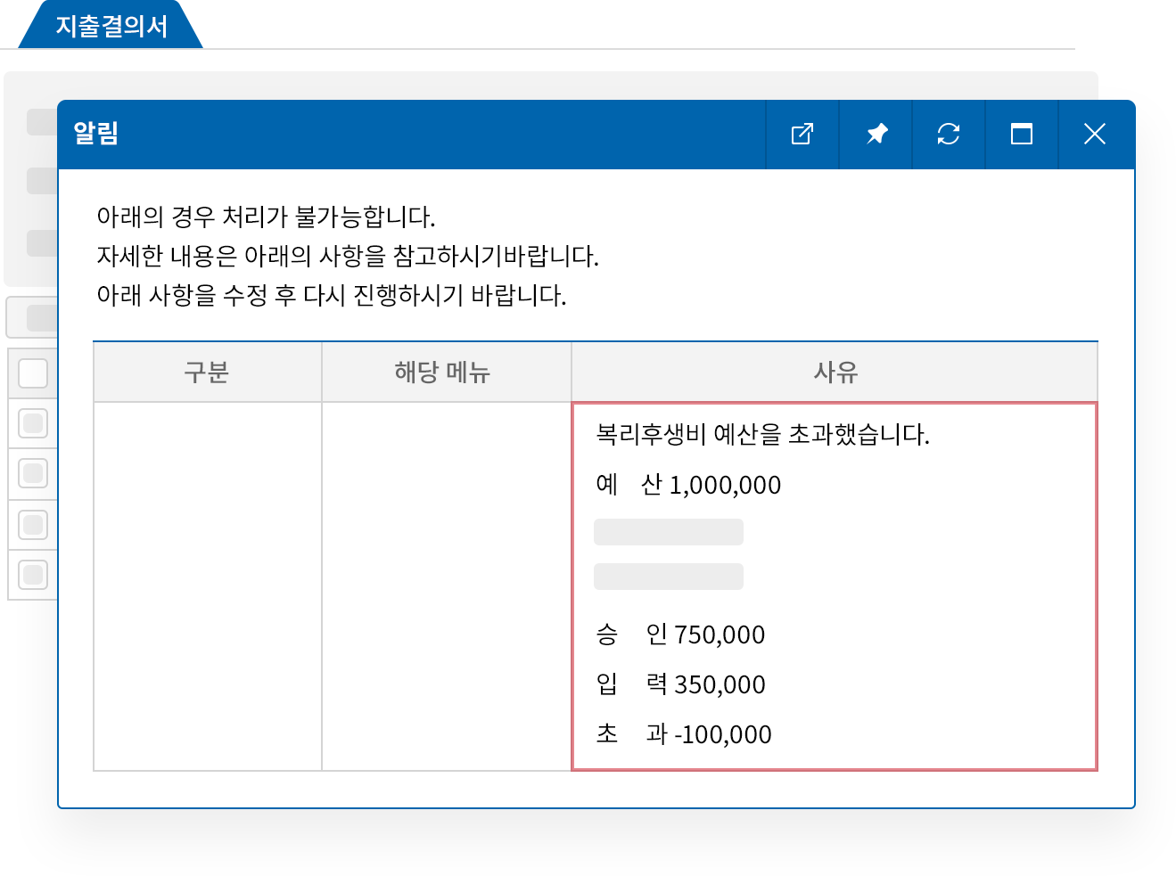
Task: Click the reload icon beside the pin
Action: (948, 135)
